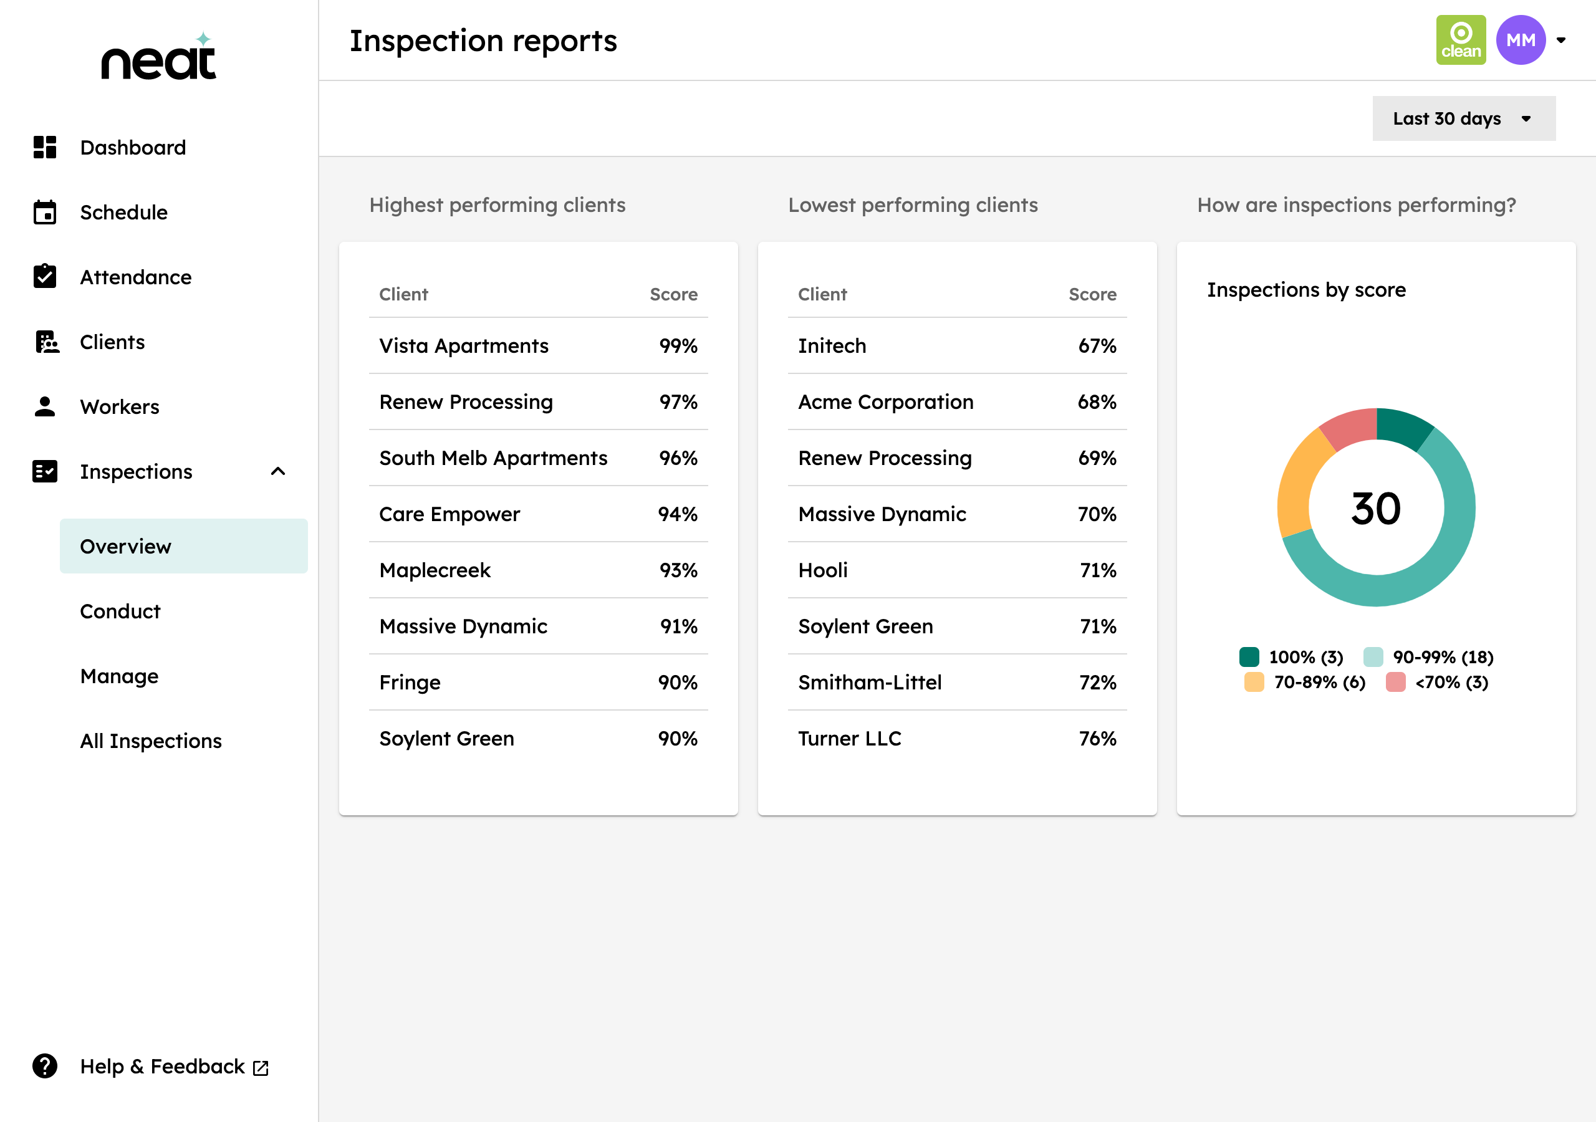Open account menu arrow beside MM avatar

tap(1561, 41)
